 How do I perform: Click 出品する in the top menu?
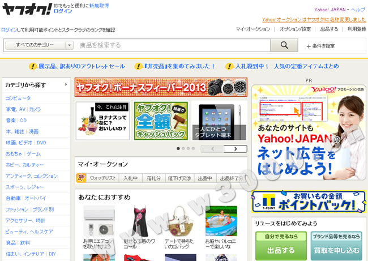coord(330,29)
